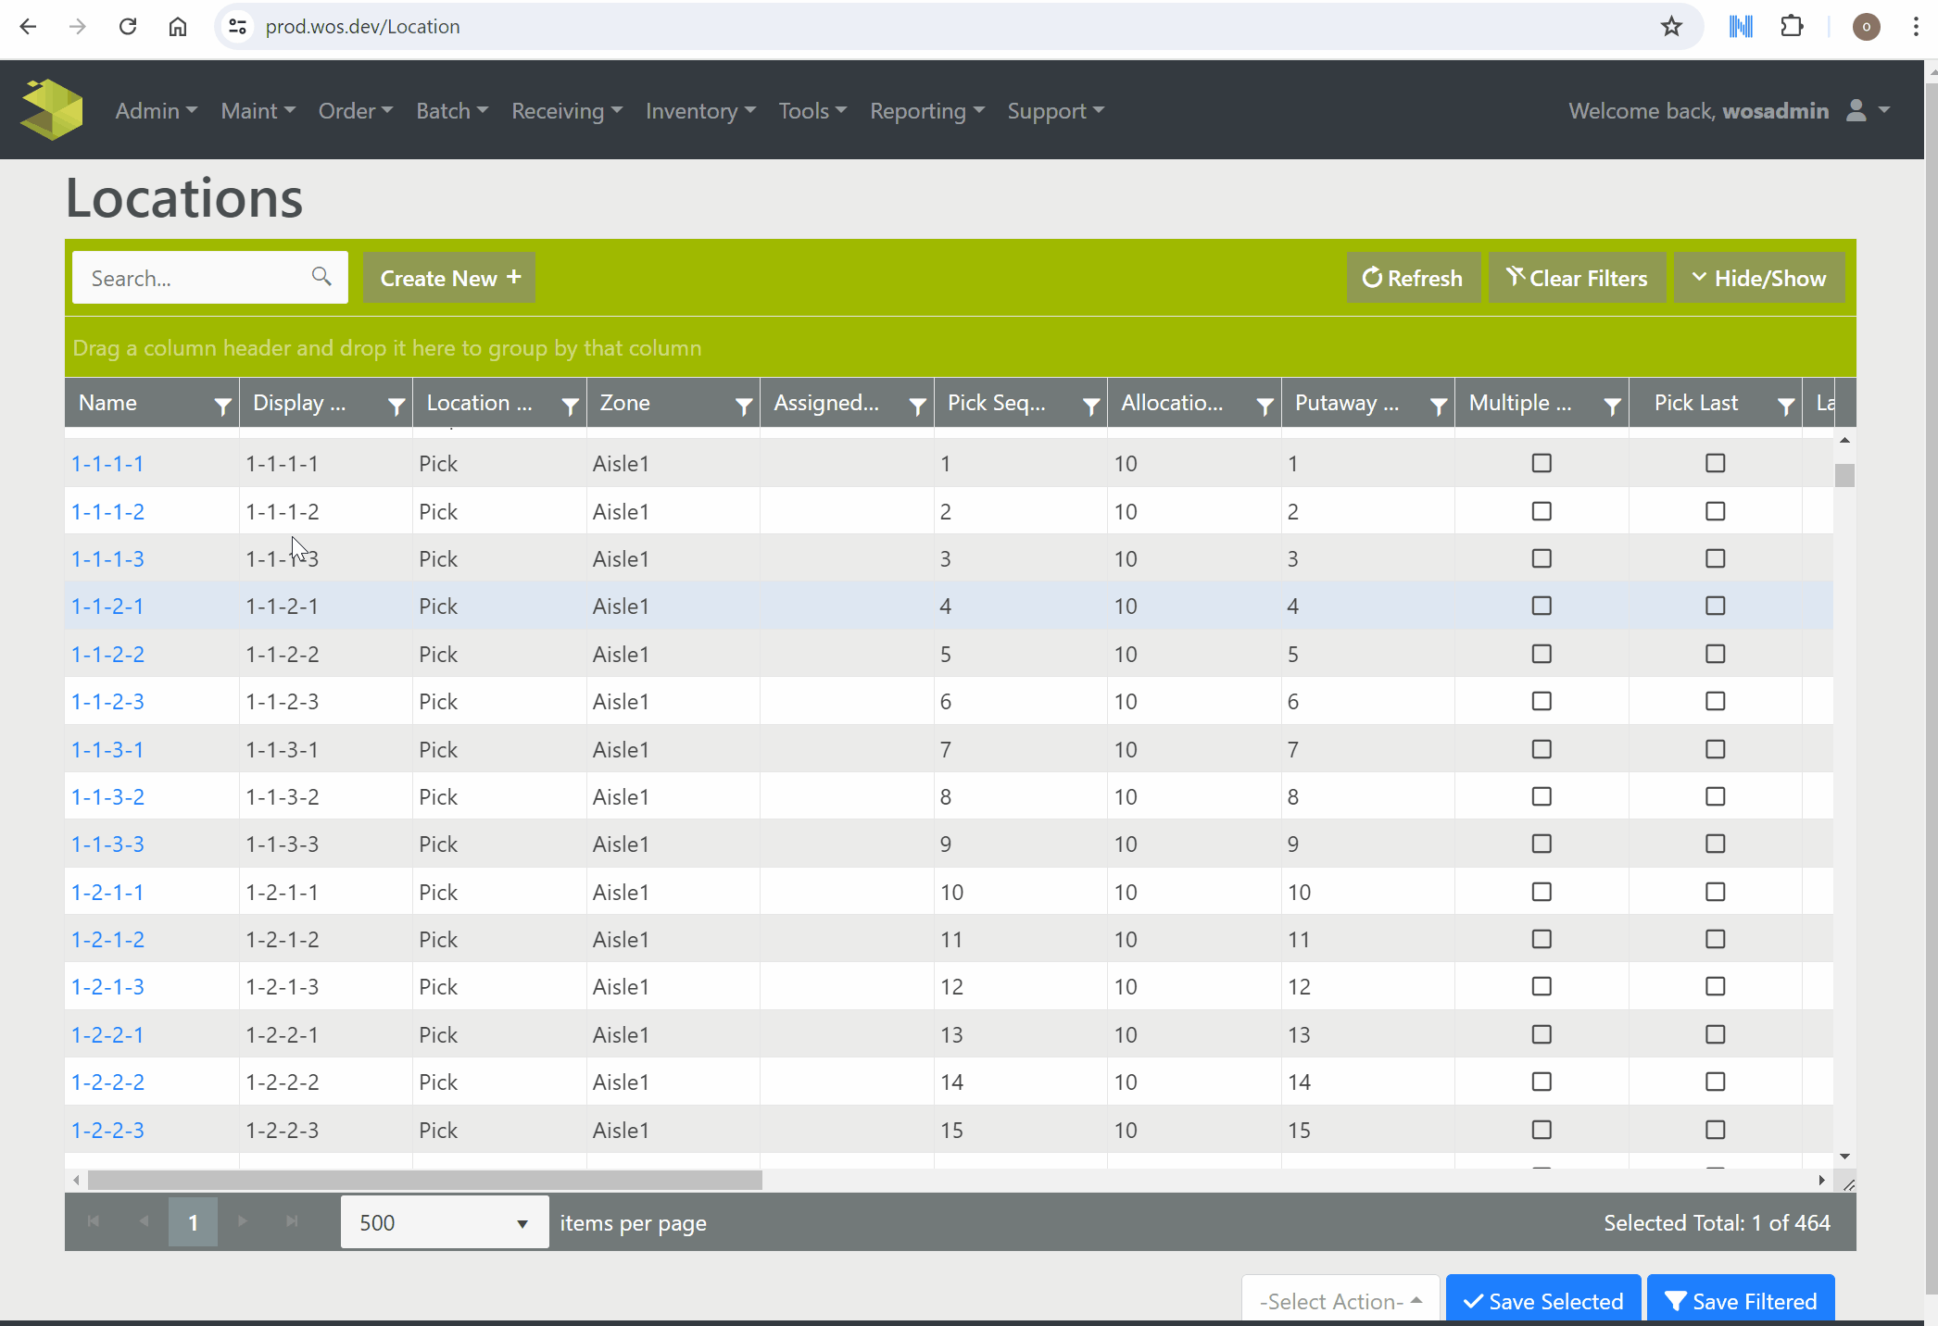The width and height of the screenshot is (1938, 1326).
Task: Click the filter icon on Name column
Action: (x=222, y=406)
